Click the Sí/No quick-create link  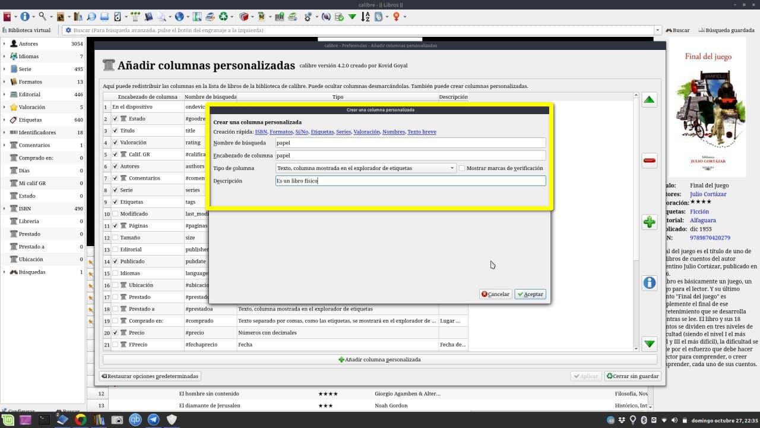[x=302, y=132]
